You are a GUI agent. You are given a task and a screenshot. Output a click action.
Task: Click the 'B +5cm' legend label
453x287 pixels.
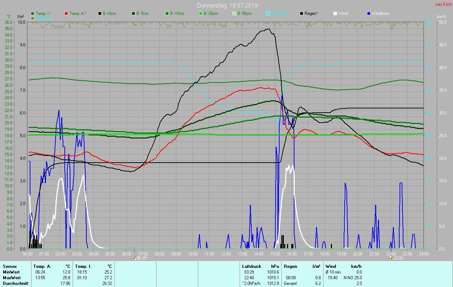(x=109, y=13)
